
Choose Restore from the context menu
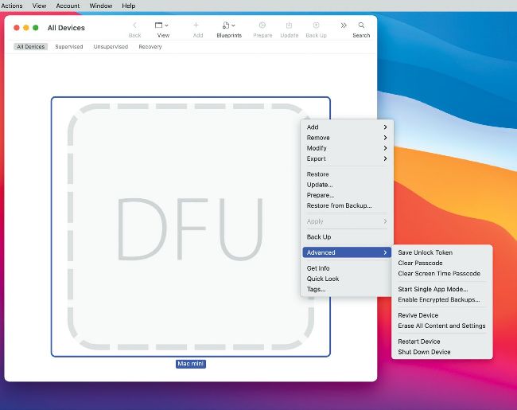pos(318,174)
